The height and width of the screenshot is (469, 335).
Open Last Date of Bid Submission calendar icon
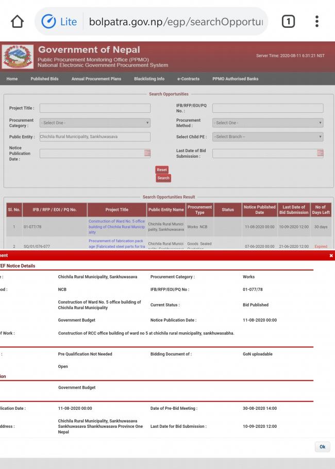pyautogui.click(x=320, y=153)
